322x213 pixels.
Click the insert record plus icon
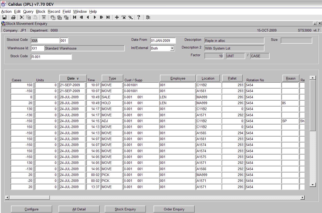[x=117, y=17]
